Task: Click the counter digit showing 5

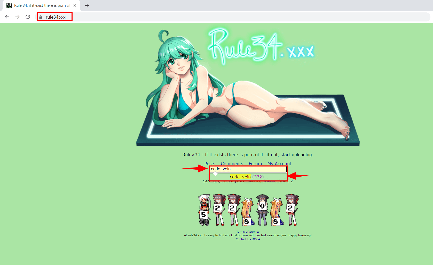Action: click(204, 214)
